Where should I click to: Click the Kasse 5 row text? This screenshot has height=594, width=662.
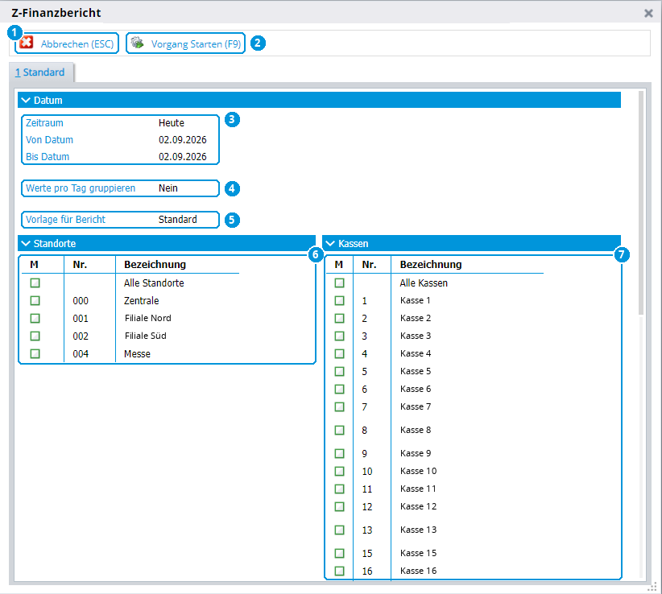[x=416, y=371]
